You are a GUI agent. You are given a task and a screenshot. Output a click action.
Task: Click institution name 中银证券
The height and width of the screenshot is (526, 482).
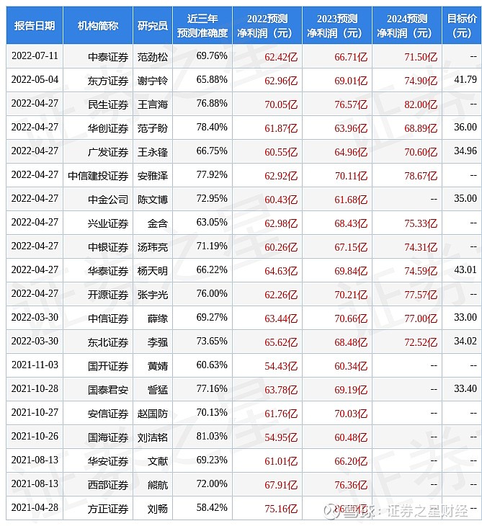(x=108, y=247)
